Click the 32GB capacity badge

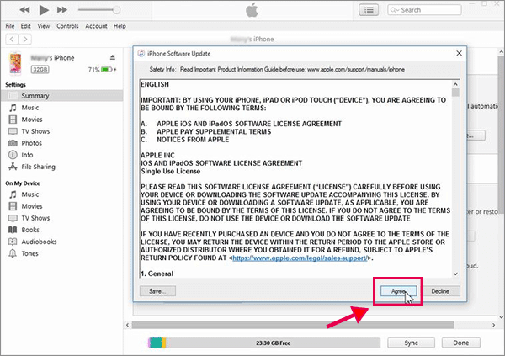(40, 69)
